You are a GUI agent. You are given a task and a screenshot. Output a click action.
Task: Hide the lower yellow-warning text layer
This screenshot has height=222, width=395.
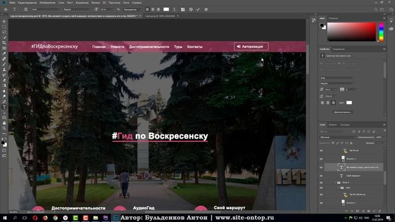click(x=321, y=195)
